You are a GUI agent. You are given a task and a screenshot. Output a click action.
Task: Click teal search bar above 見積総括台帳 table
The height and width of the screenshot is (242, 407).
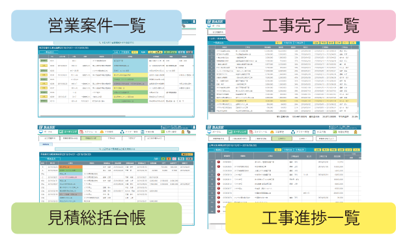(x=117, y=149)
